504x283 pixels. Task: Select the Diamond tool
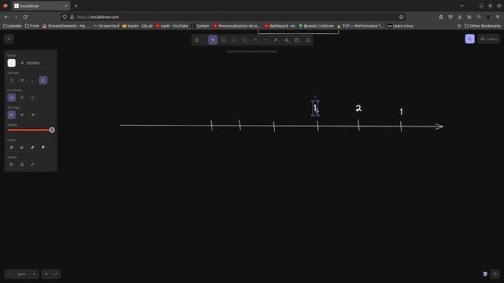pyautogui.click(x=234, y=40)
